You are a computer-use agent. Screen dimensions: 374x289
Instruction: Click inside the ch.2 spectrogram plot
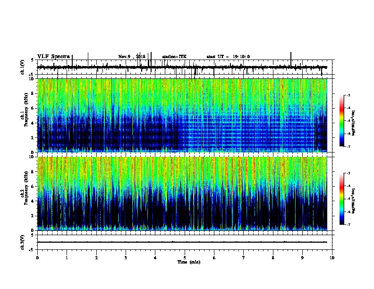click(x=182, y=194)
